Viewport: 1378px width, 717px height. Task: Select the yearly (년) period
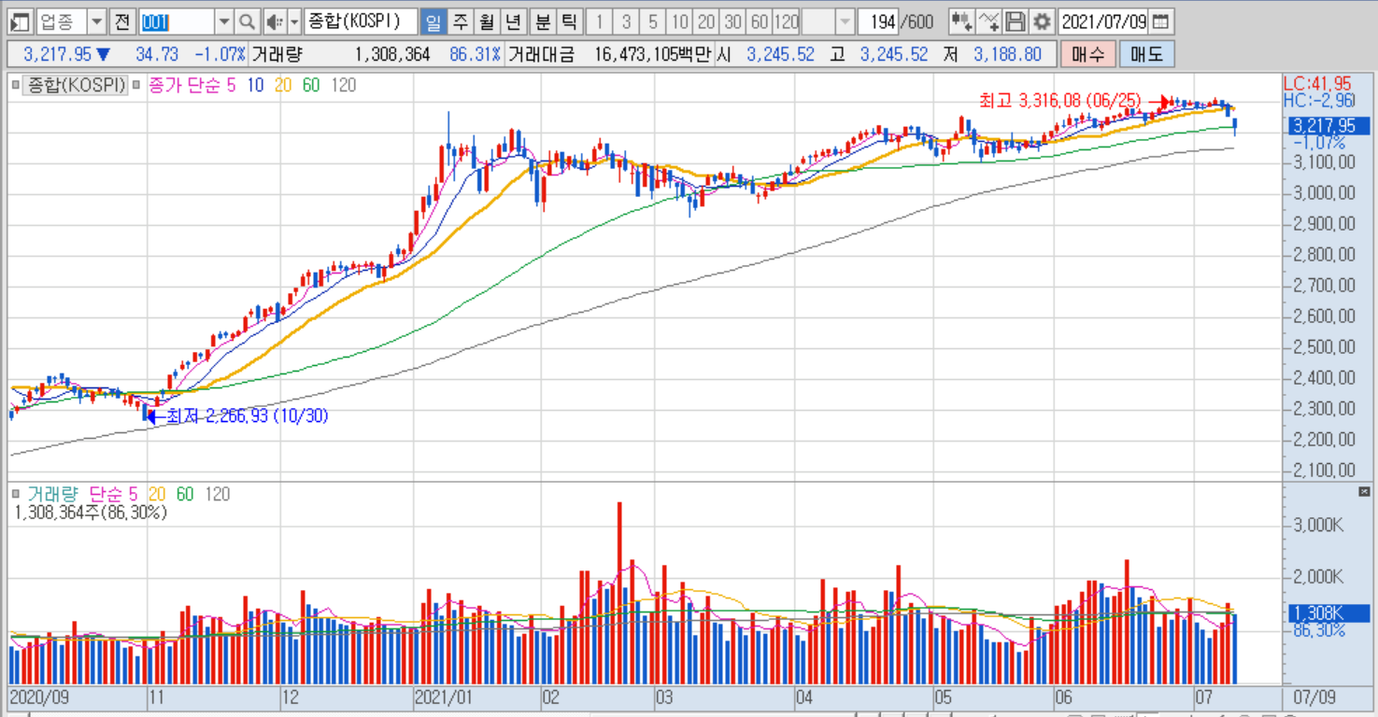click(513, 21)
